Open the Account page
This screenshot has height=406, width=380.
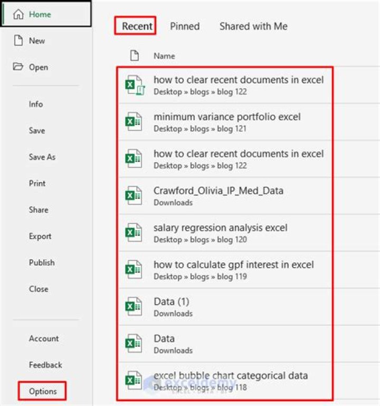[x=44, y=338]
